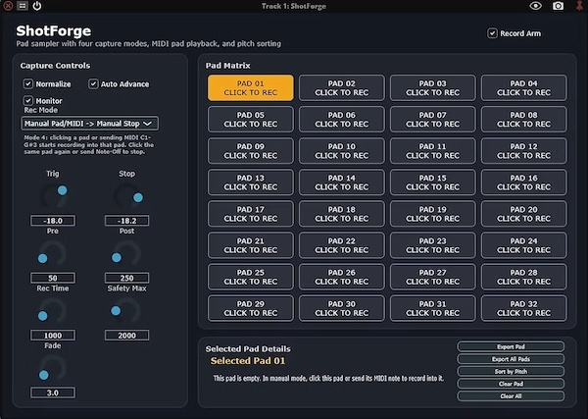Click the Stop threshold knob
588x419 pixels.
126,195
